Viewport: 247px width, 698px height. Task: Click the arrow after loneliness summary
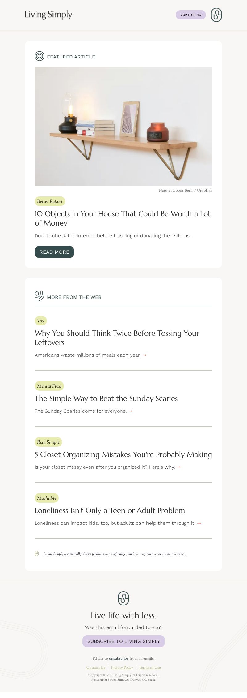[x=199, y=523]
